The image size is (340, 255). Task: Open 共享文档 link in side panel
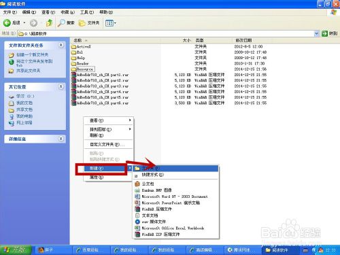point(24,109)
